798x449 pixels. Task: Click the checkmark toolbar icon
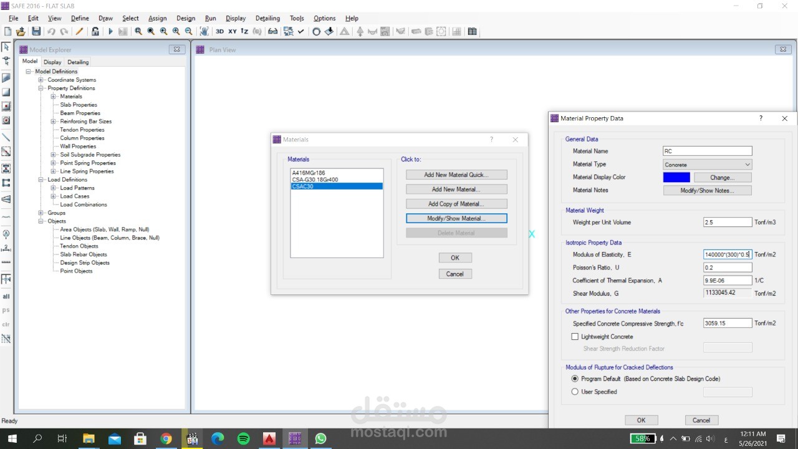[x=301, y=31]
